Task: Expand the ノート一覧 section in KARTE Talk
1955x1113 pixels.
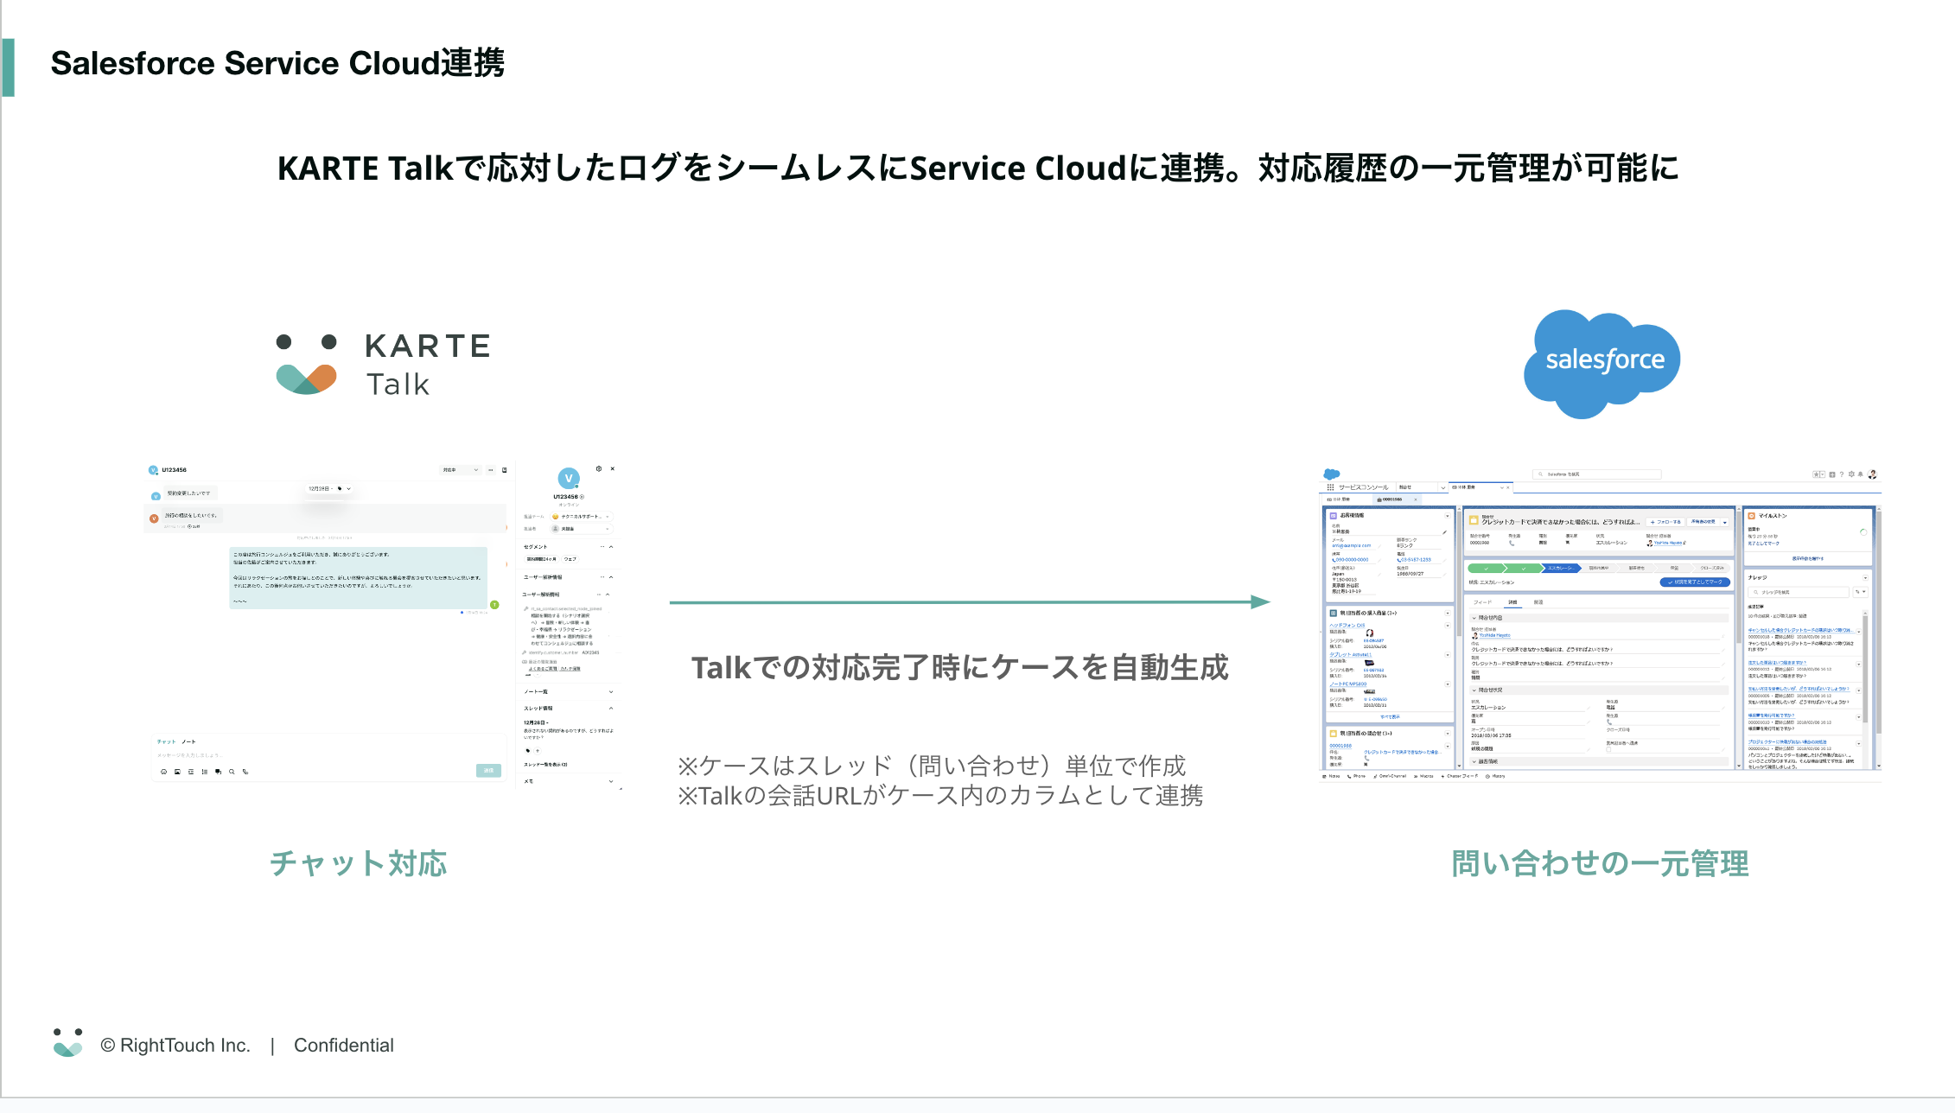Action: coord(611,691)
